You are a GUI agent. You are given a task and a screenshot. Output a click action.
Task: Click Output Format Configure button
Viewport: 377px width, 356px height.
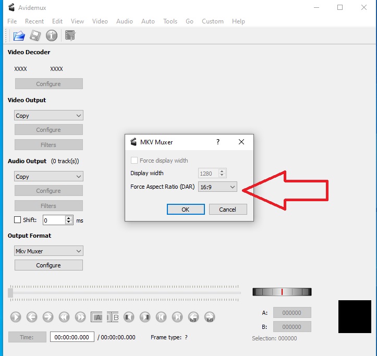point(48,265)
